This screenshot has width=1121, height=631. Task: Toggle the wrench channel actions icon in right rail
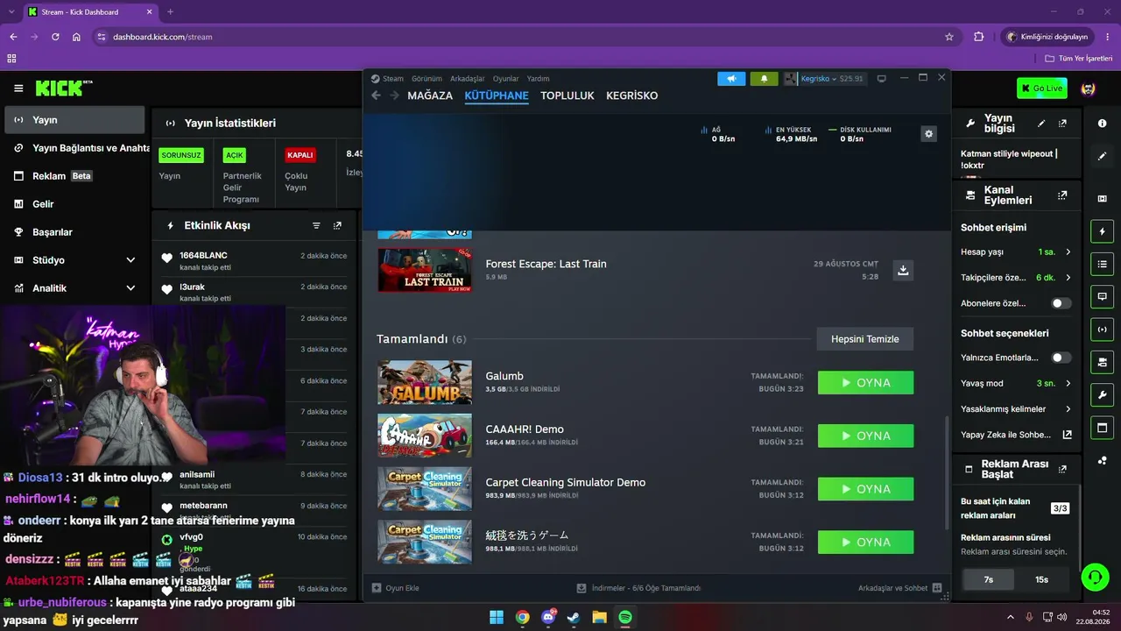click(1102, 395)
